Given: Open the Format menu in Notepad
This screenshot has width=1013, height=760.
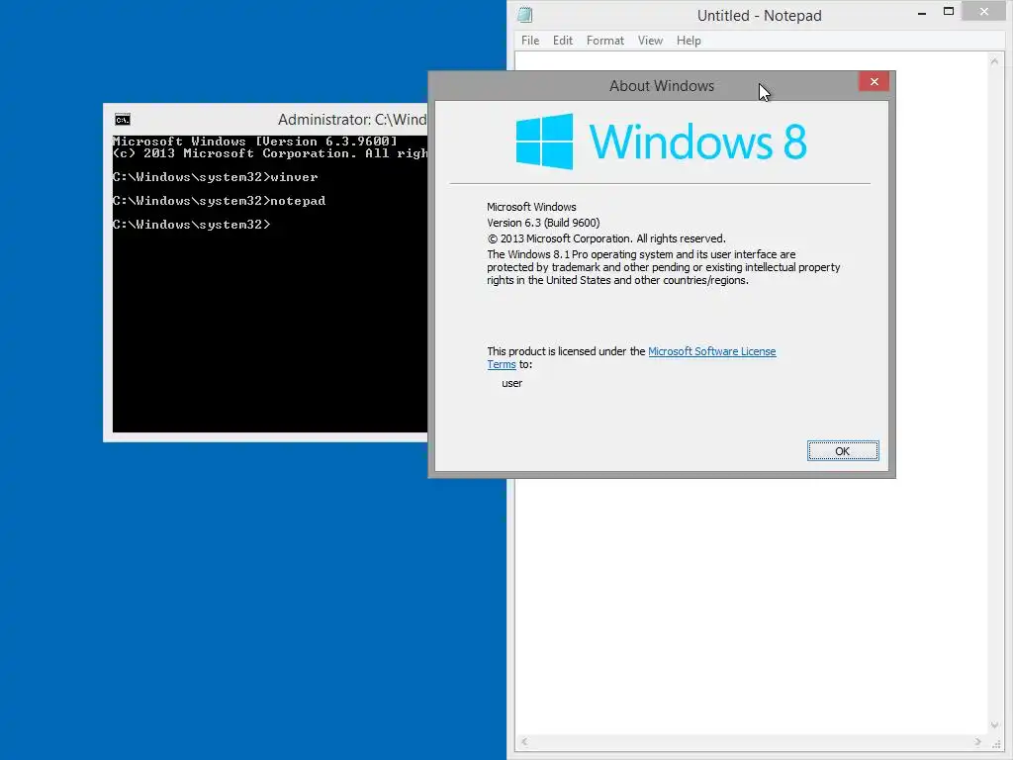Looking at the screenshot, I should (x=604, y=40).
